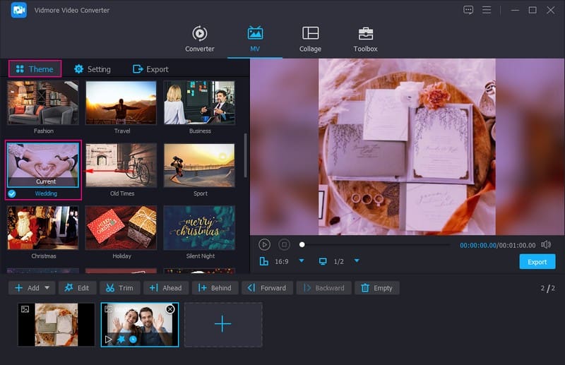The image size is (565, 365).
Task: Open the 1/2 preview quality dropdown
Action: [357, 261]
